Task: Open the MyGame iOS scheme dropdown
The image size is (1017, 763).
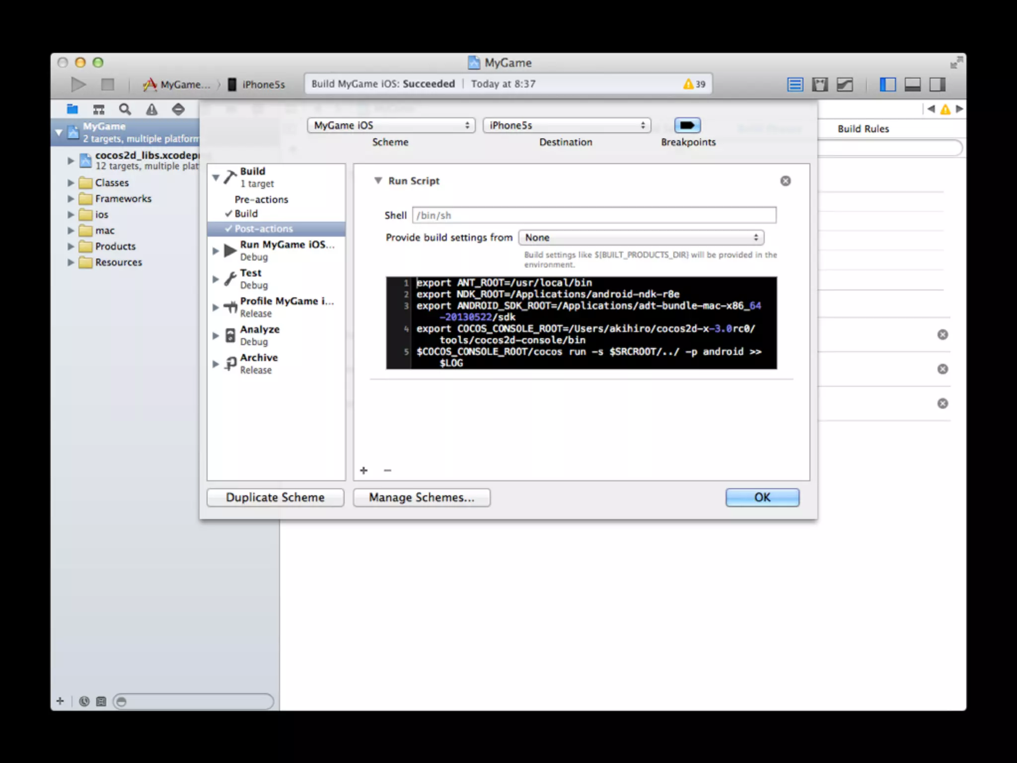Action: coord(391,125)
